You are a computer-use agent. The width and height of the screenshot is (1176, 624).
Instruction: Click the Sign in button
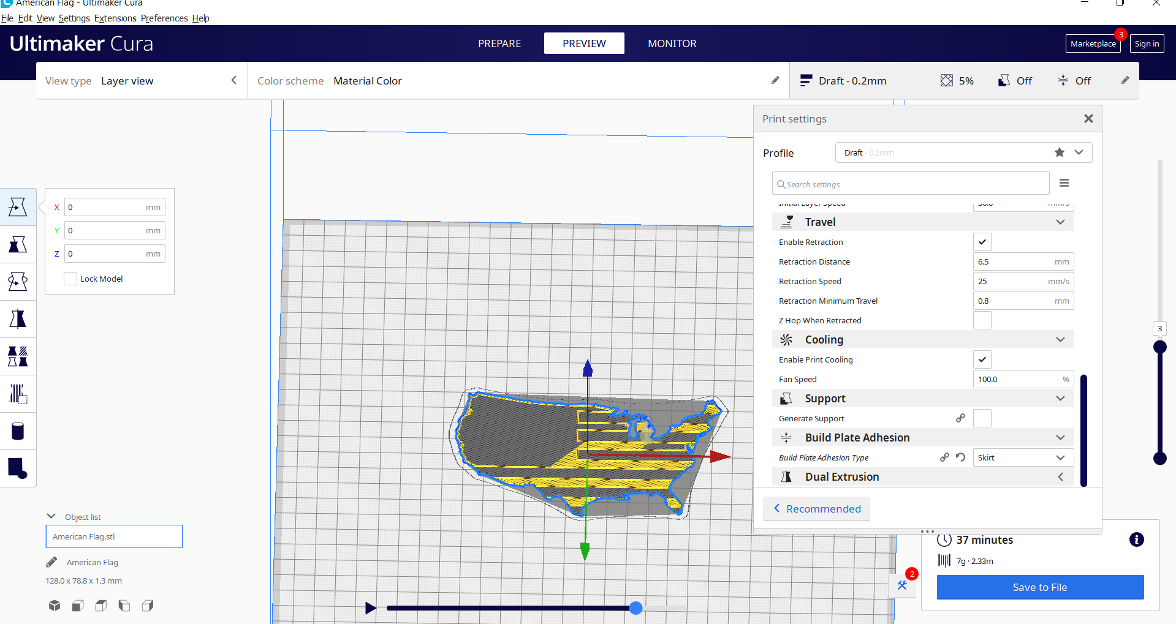pos(1147,43)
